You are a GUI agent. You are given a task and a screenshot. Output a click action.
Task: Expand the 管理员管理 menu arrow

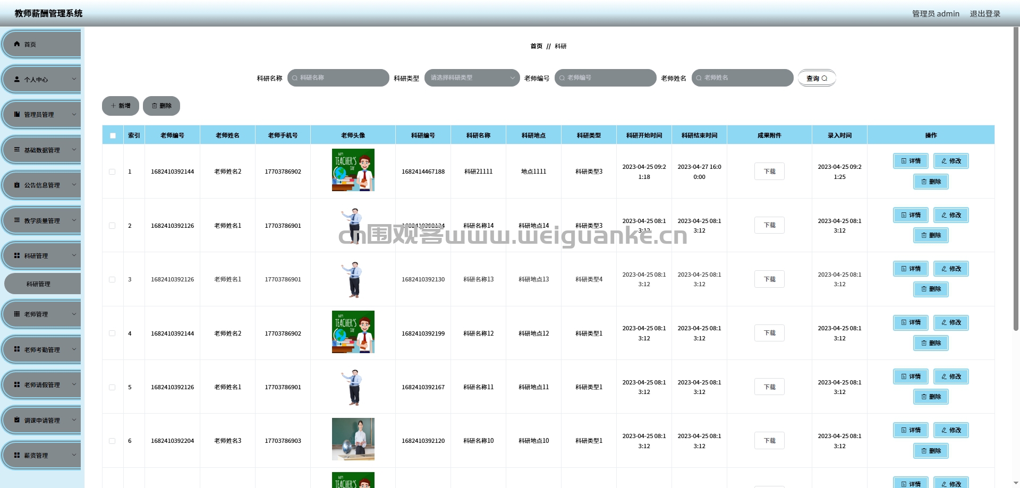tap(74, 114)
